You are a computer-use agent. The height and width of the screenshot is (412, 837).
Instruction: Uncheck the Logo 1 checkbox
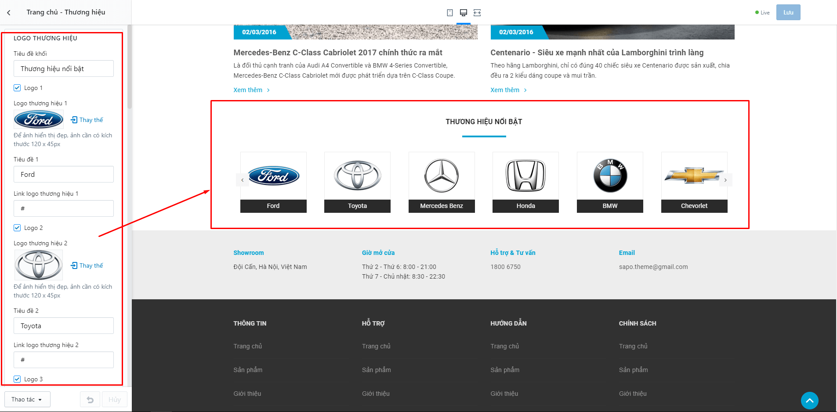[x=17, y=88]
